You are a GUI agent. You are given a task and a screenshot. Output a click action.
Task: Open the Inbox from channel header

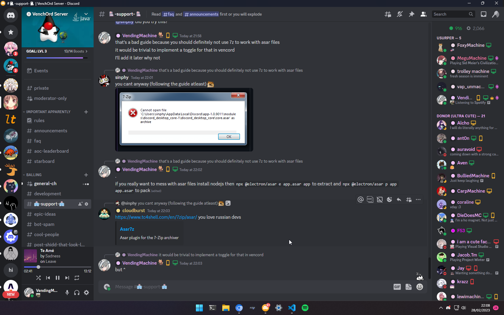(x=484, y=14)
